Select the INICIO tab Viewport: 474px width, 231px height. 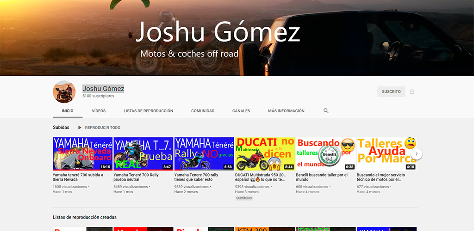(68, 111)
